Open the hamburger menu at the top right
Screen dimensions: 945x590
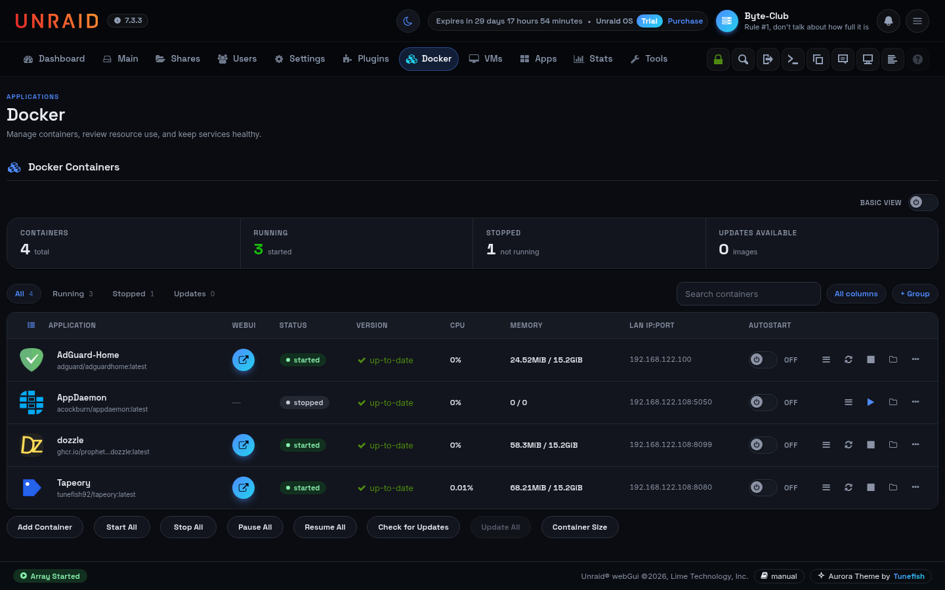(x=917, y=21)
